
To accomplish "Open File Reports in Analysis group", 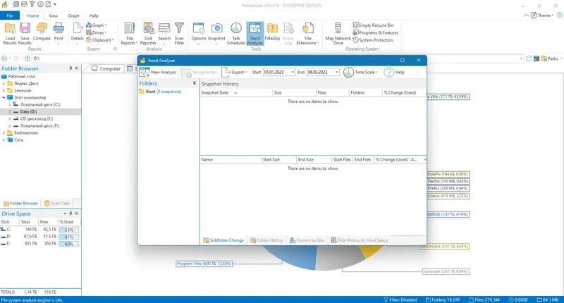I will [130, 33].
